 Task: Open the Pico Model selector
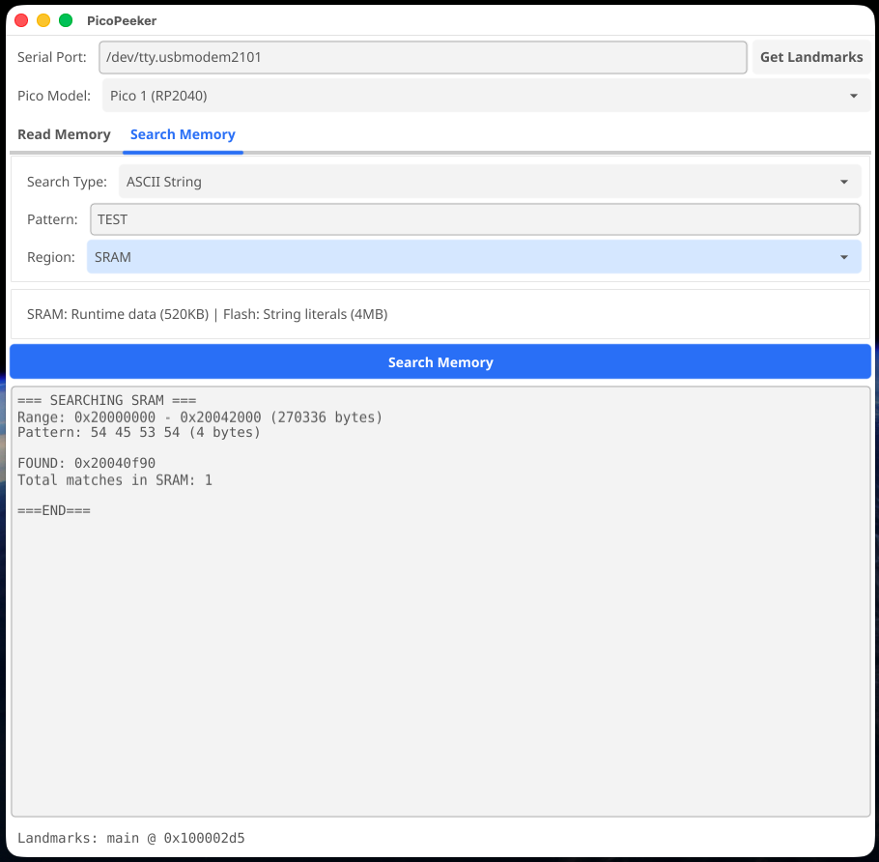(483, 96)
